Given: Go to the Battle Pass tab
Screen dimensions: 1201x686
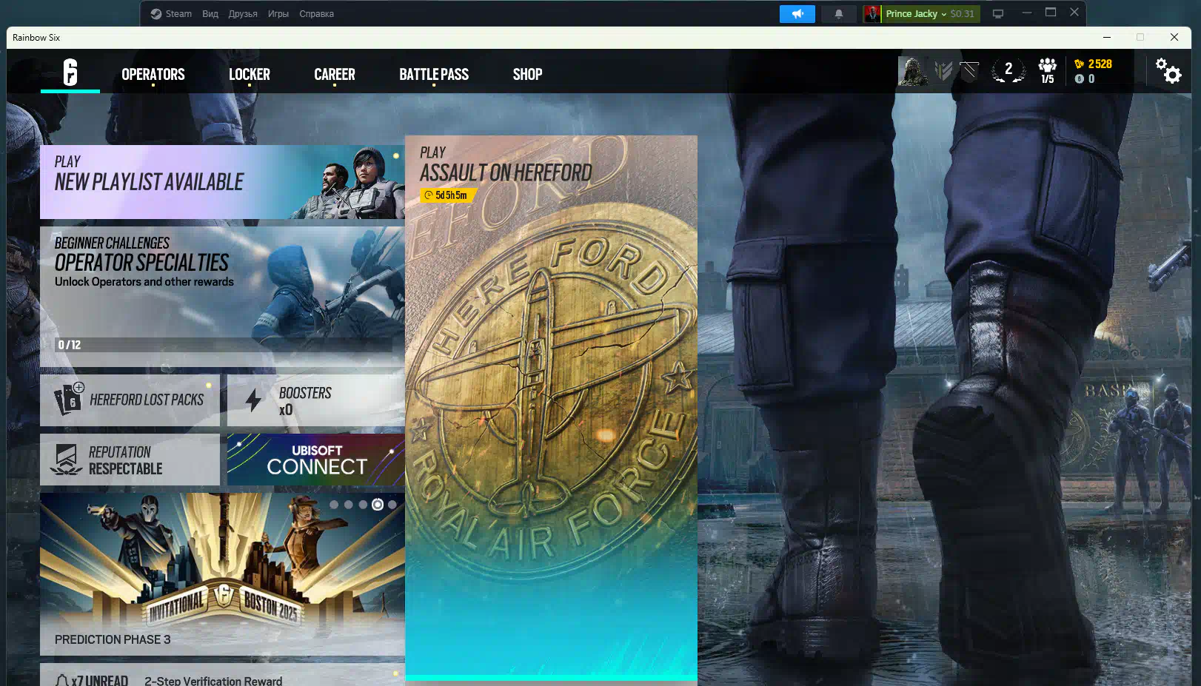Looking at the screenshot, I should click(434, 74).
